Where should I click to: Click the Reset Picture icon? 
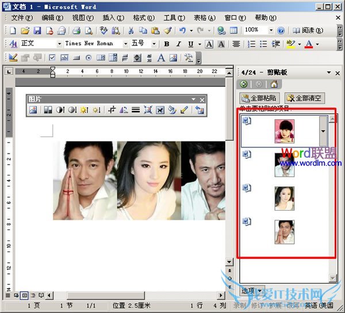coord(200,110)
